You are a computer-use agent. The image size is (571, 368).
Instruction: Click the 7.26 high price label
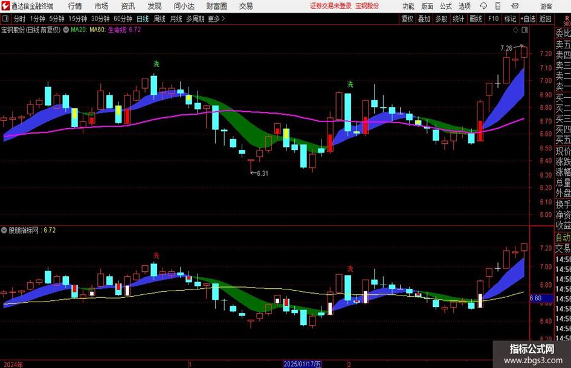click(x=506, y=48)
